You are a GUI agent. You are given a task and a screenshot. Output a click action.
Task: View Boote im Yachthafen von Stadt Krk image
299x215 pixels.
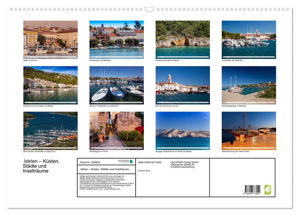pyautogui.click(x=116, y=85)
